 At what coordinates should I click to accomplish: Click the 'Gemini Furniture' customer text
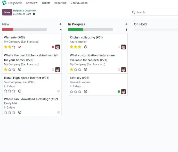[x=80, y=82]
